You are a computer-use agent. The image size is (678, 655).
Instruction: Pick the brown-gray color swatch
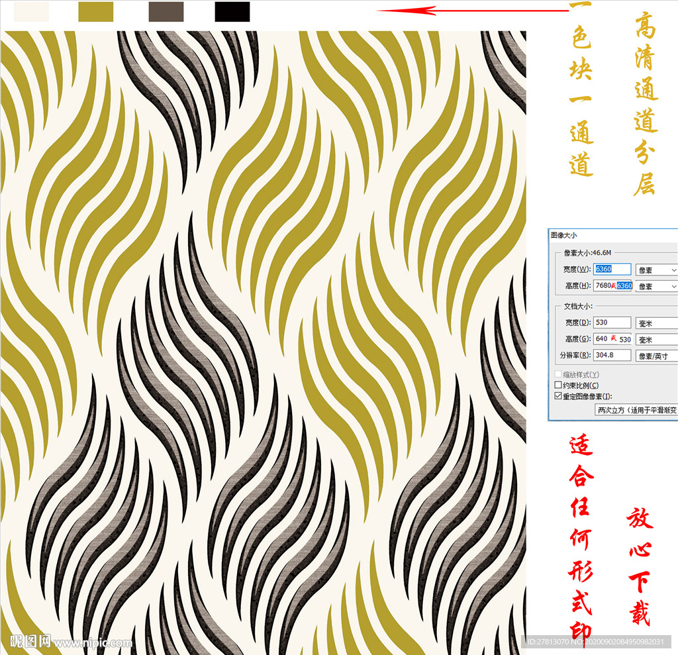[166, 12]
